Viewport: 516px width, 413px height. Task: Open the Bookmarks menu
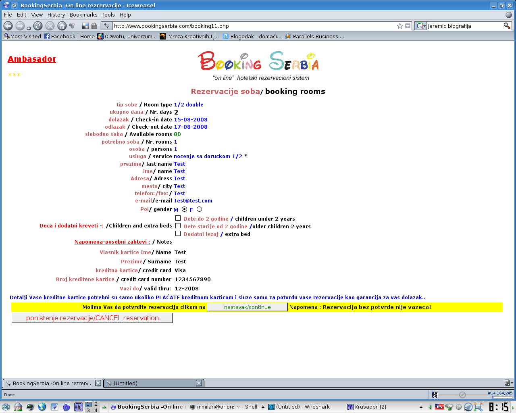click(x=83, y=15)
